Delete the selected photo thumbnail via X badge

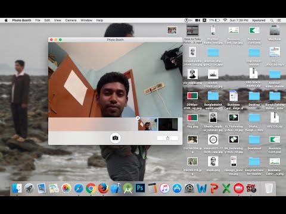138,118
